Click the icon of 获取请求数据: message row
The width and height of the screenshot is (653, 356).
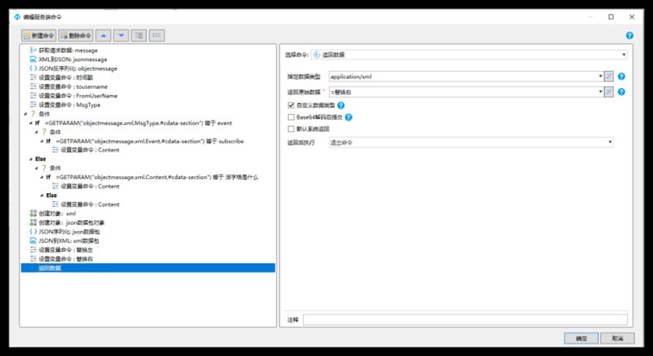pyautogui.click(x=33, y=51)
